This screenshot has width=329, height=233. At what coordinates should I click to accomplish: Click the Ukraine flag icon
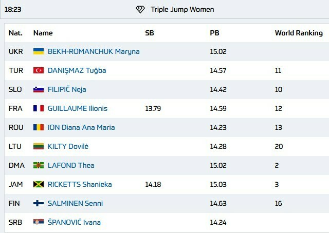(x=38, y=51)
